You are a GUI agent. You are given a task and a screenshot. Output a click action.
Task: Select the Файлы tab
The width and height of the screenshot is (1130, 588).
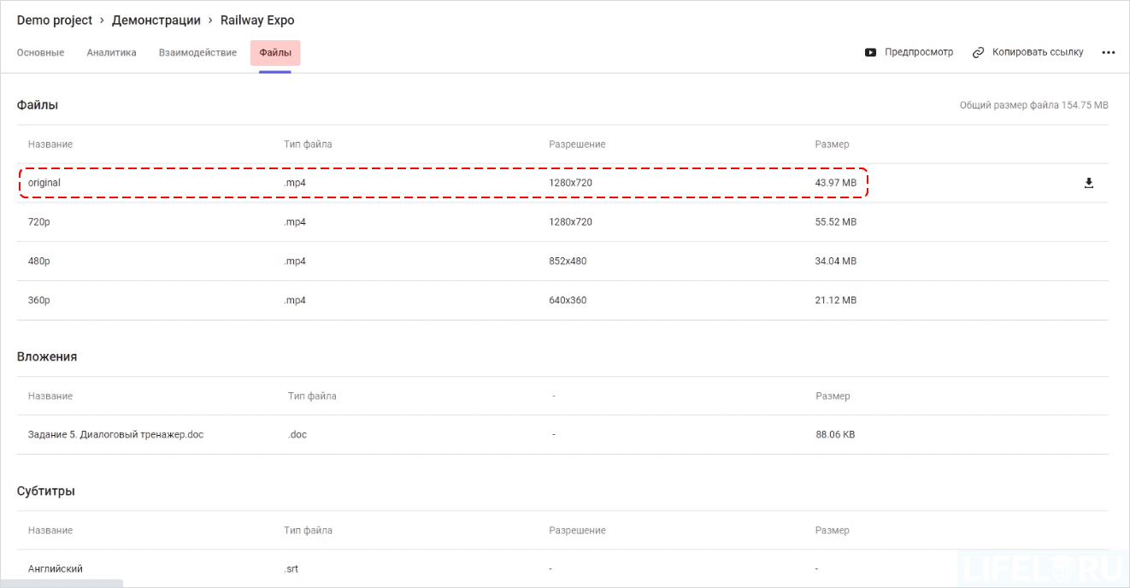(275, 53)
